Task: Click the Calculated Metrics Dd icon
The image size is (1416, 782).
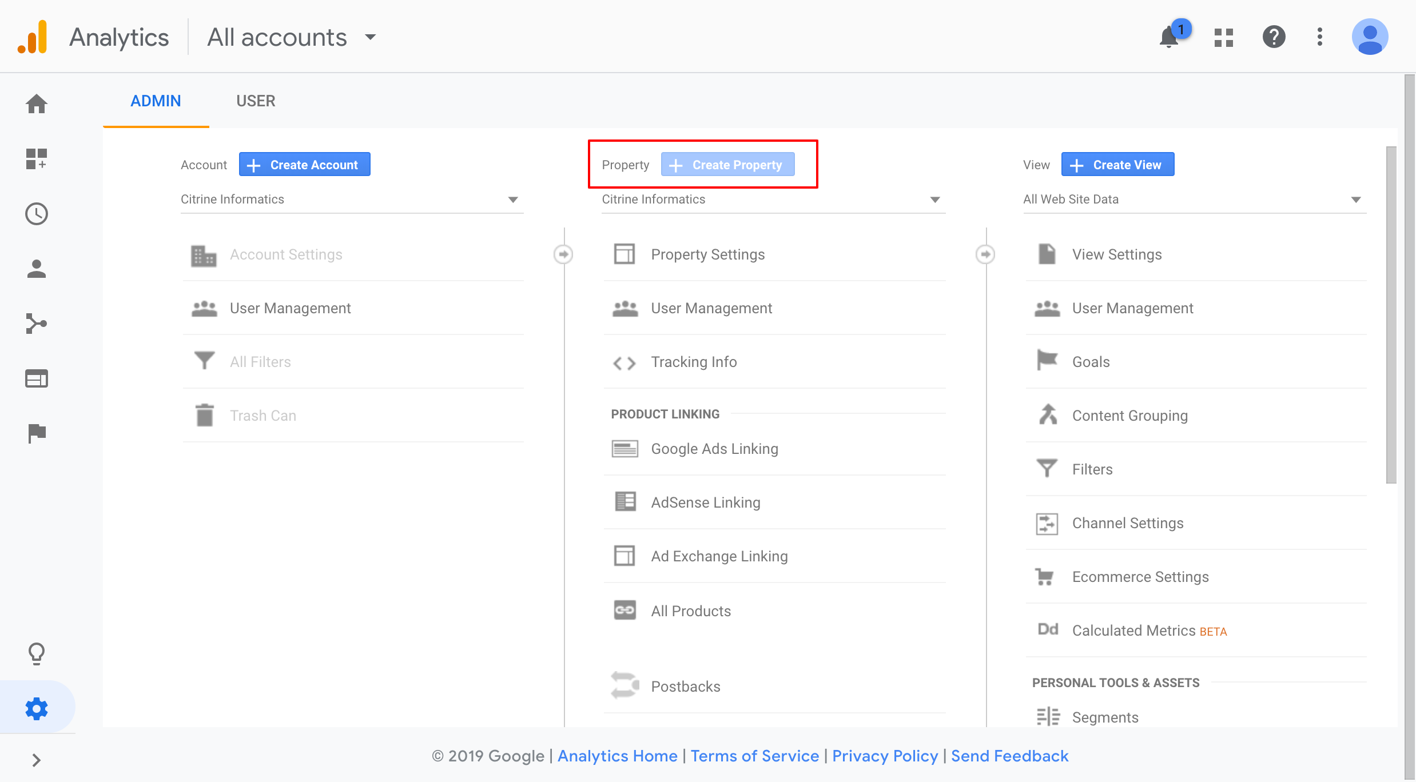Action: [1048, 629]
